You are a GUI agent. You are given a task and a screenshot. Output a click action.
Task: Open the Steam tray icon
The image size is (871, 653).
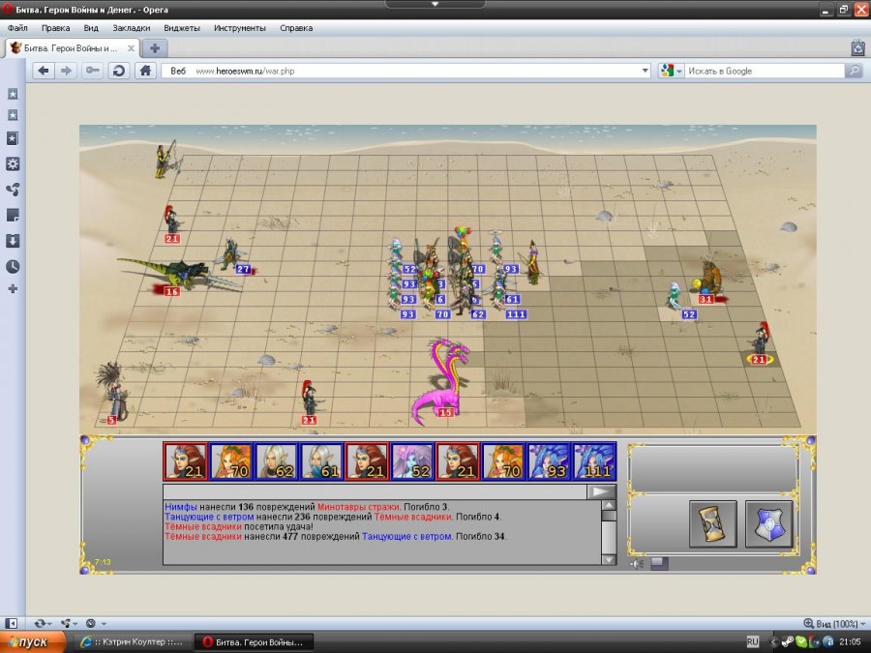point(787,642)
